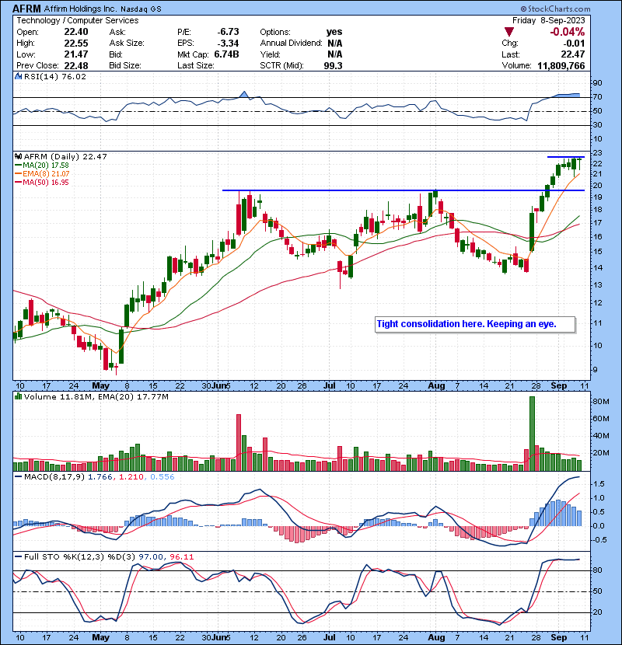Click the Jul label on price chart date axis
Image resolution: width=622 pixels, height=645 pixels.
[x=330, y=386]
